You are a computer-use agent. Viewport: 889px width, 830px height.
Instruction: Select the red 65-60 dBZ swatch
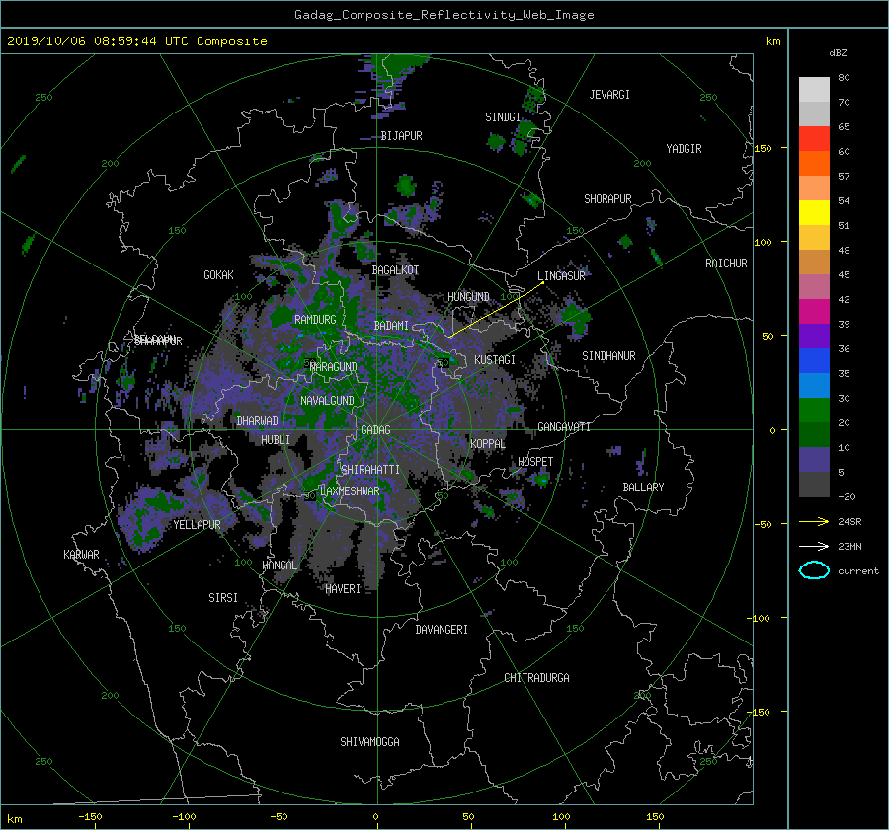coord(814,139)
